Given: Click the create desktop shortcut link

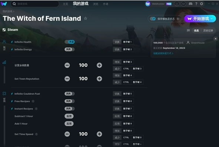Looking at the screenshot, I should click(x=163, y=53).
